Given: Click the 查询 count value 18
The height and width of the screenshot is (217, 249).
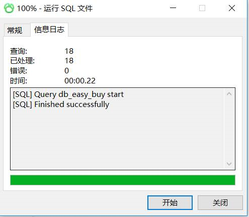Looking at the screenshot, I should click(69, 51).
